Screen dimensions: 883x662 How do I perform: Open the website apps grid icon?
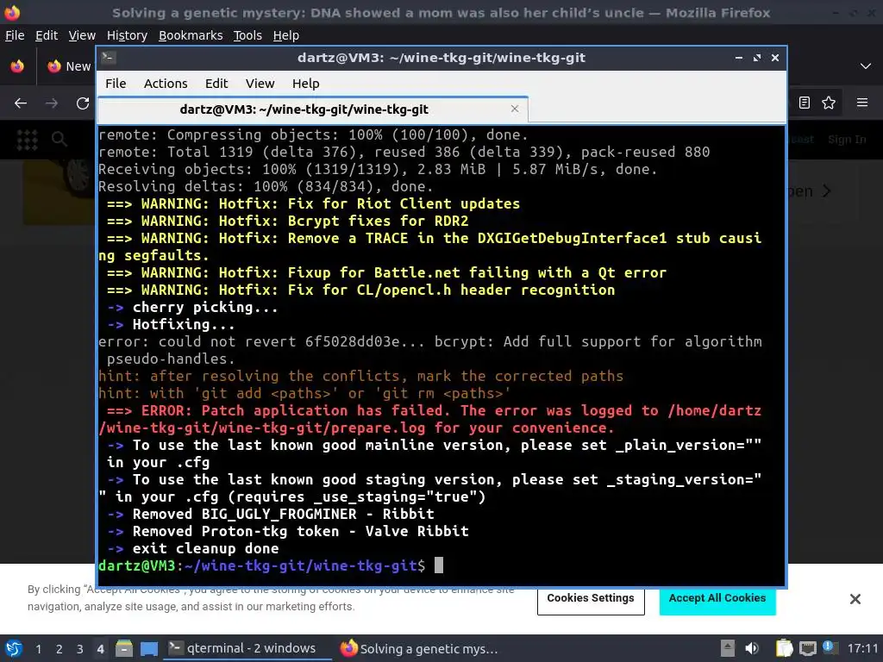(x=27, y=139)
